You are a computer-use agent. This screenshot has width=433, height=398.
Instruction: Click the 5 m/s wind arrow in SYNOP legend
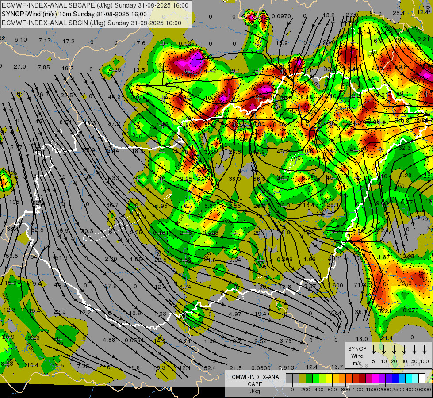(373, 349)
